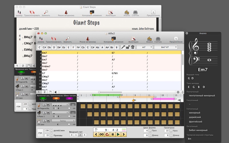
Task: Select count-in value 4
Action: [84, 135]
